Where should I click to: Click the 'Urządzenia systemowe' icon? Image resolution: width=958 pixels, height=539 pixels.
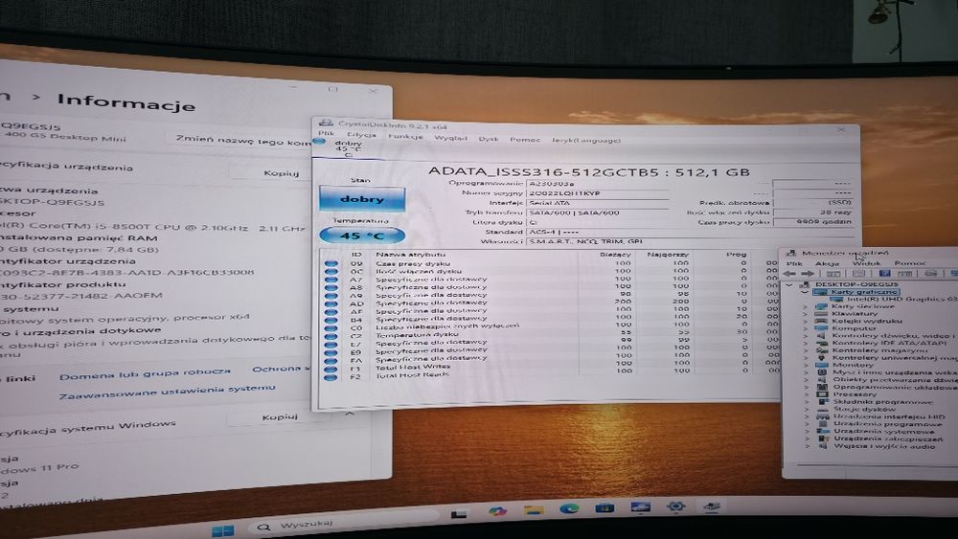coord(822,431)
